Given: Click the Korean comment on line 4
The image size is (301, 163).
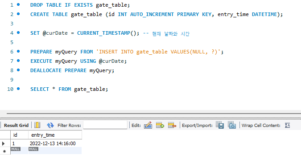Looking at the screenshot, I should 166,33.
